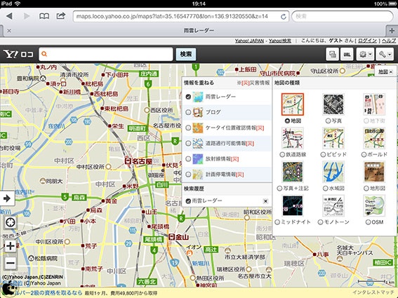
Task: Select the 写真+注記 map type
Action: tap(279, 189)
